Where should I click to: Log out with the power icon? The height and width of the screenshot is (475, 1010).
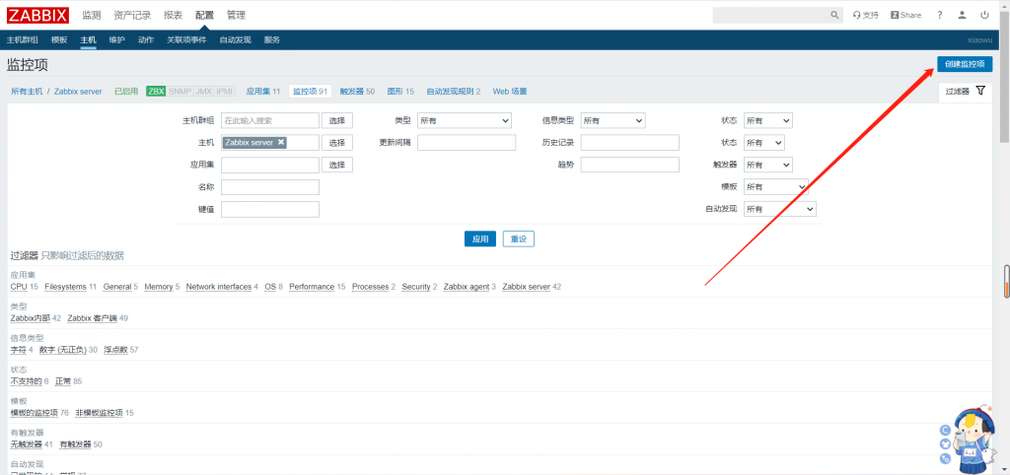984,15
